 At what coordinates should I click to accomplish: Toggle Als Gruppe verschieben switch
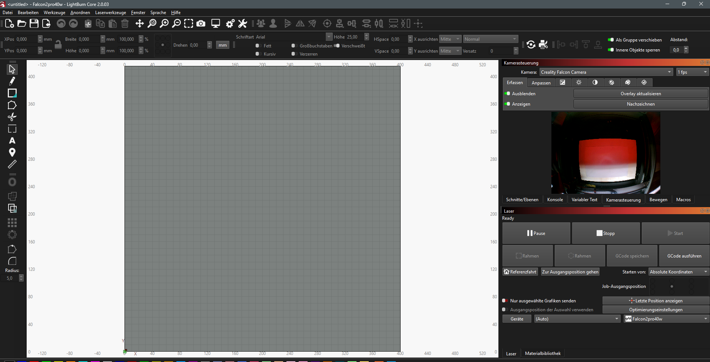tap(611, 40)
